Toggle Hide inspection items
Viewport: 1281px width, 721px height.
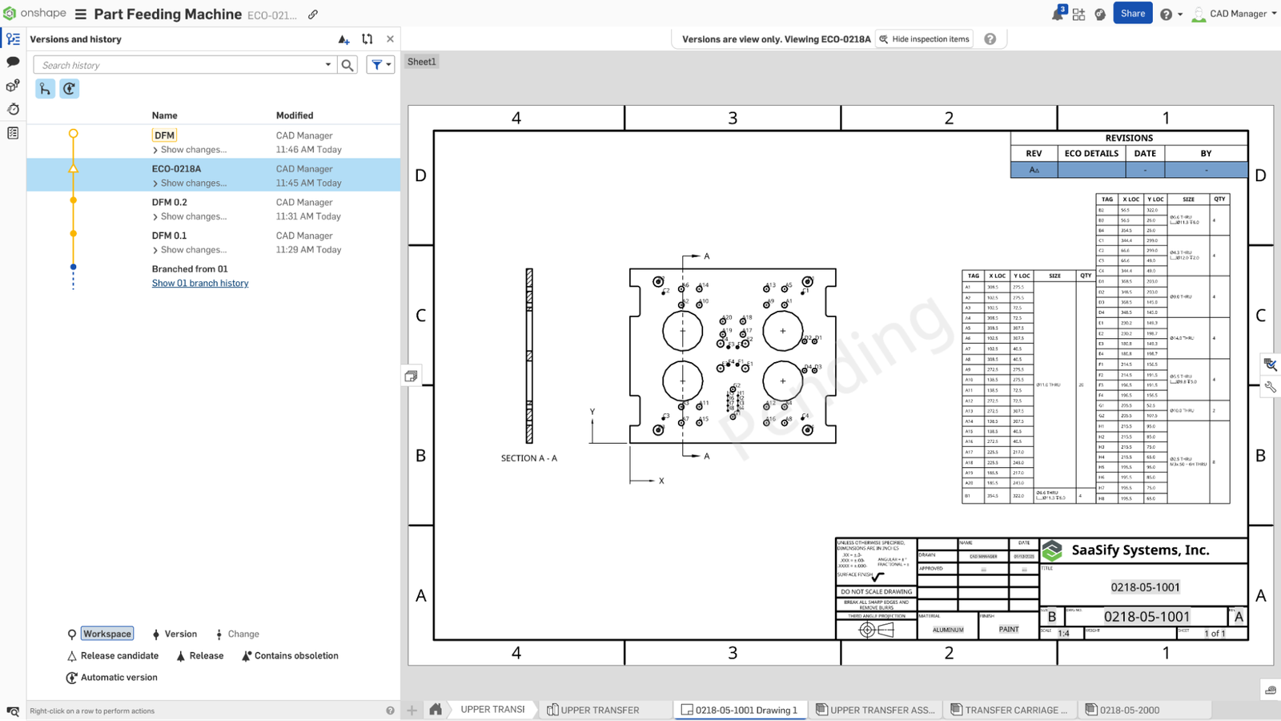(x=924, y=38)
